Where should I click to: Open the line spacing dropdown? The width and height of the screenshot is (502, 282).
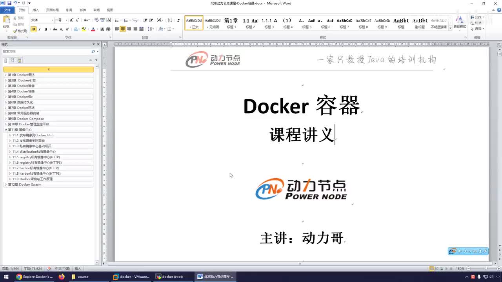pyautogui.click(x=151, y=29)
